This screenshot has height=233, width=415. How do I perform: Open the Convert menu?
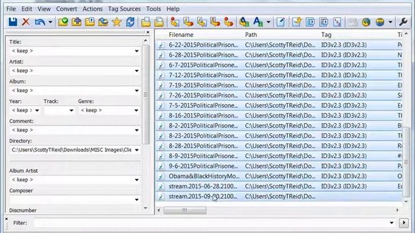[66, 8]
